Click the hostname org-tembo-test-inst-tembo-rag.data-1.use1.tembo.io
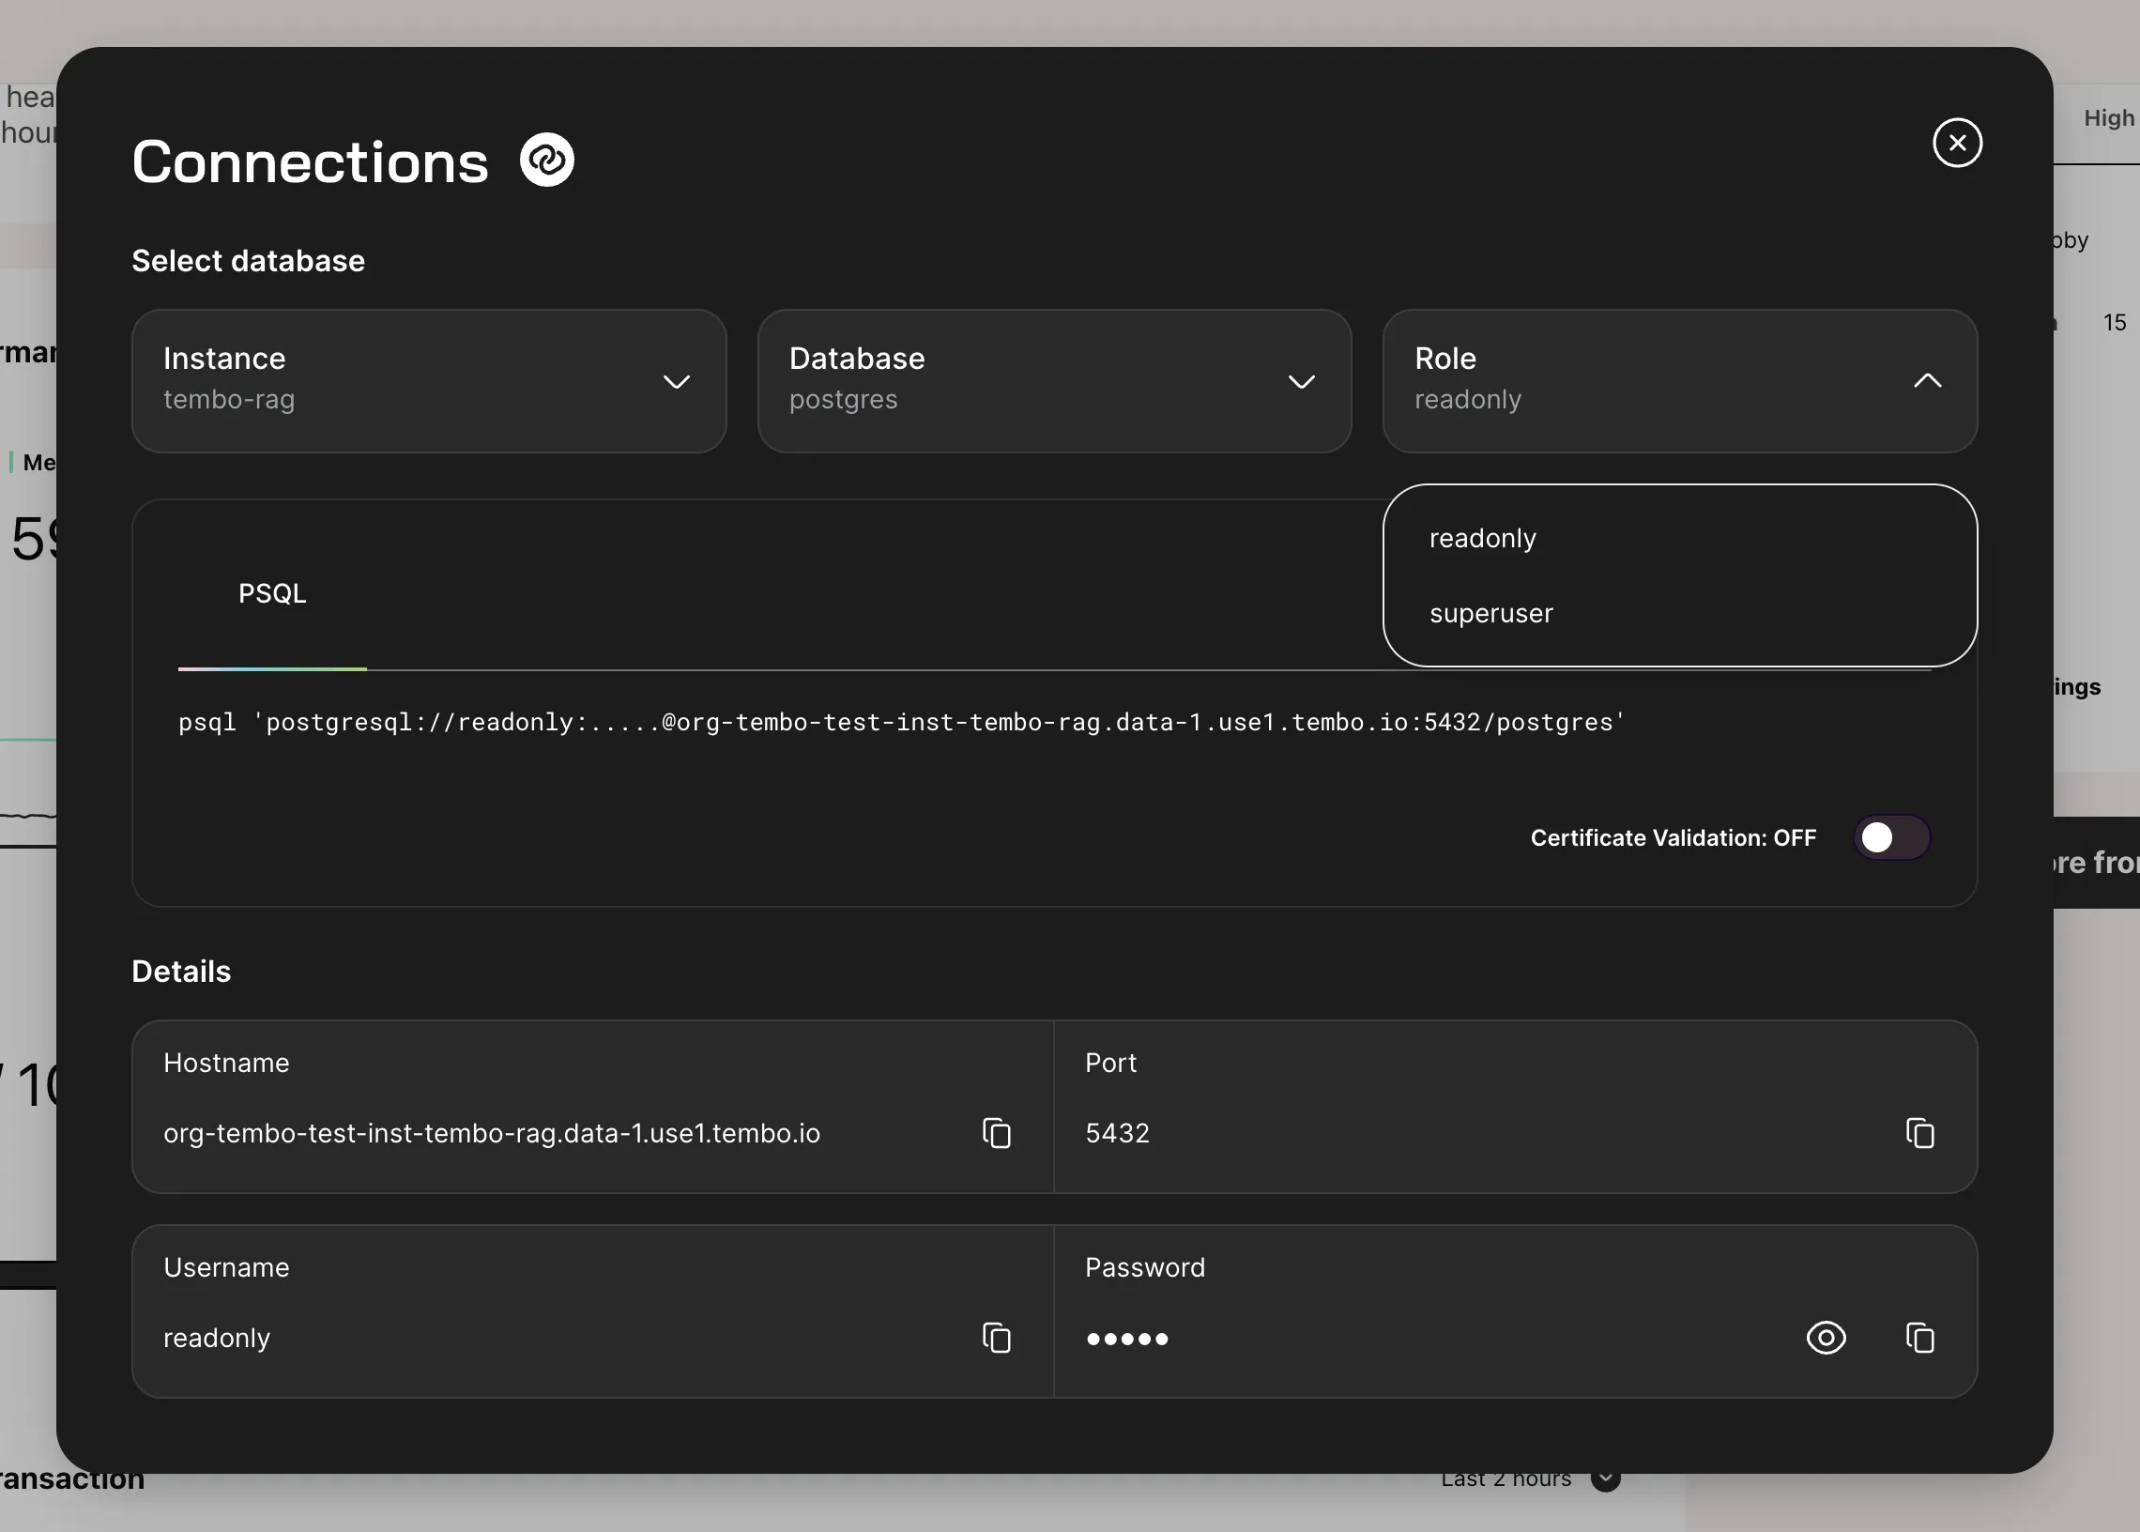Viewport: 2140px width, 1532px height. click(492, 1133)
